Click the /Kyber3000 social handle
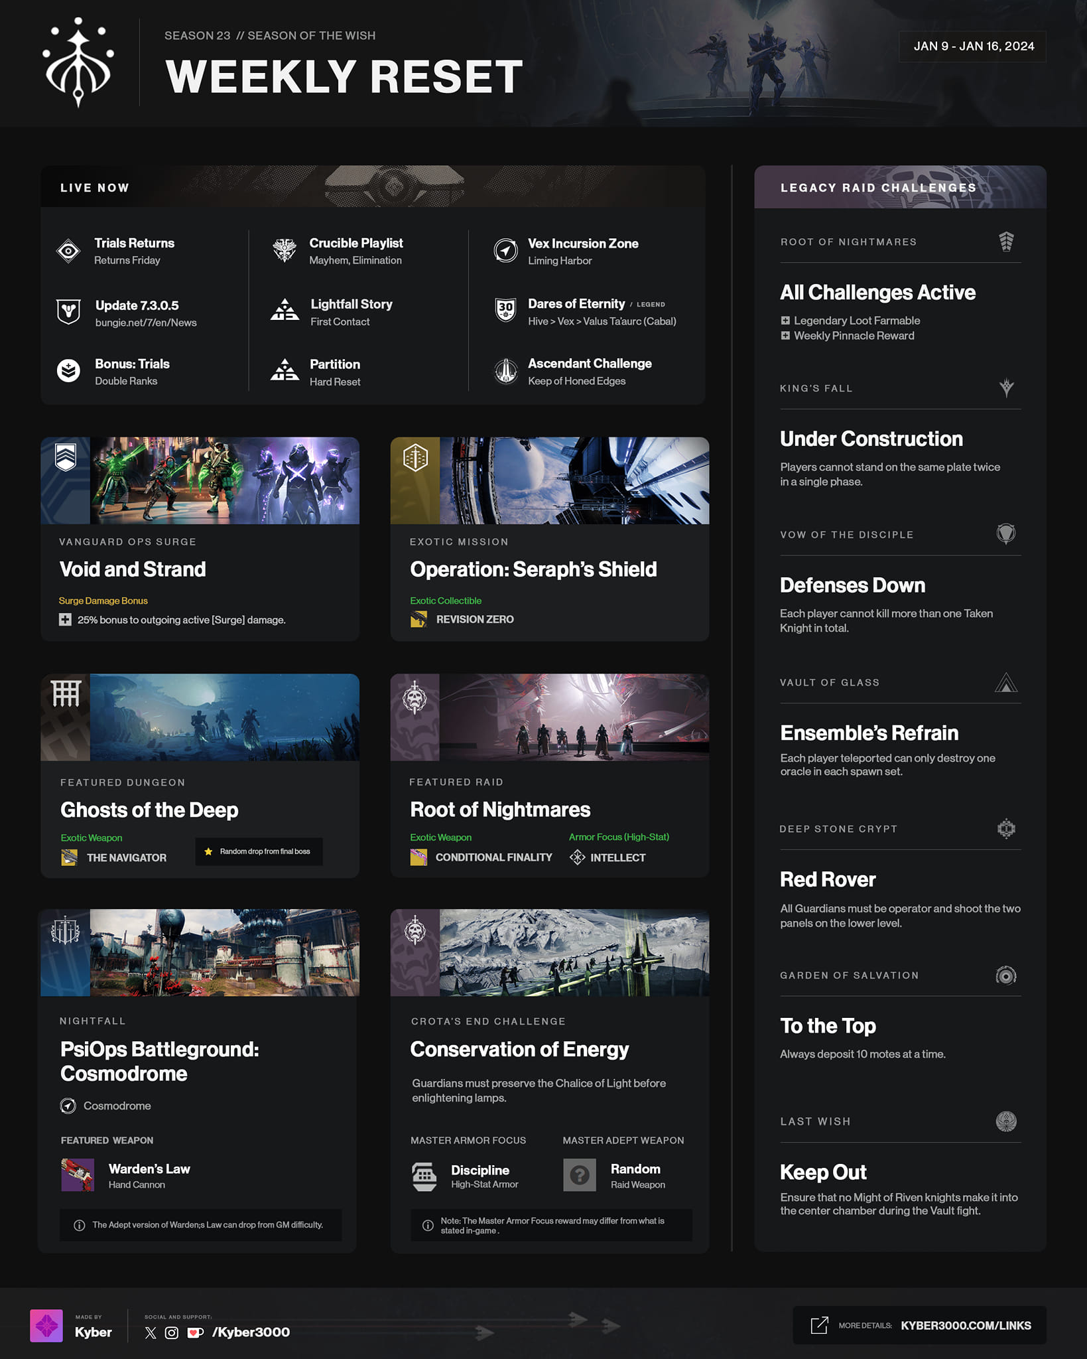Image resolution: width=1087 pixels, height=1359 pixels. pos(251,1332)
